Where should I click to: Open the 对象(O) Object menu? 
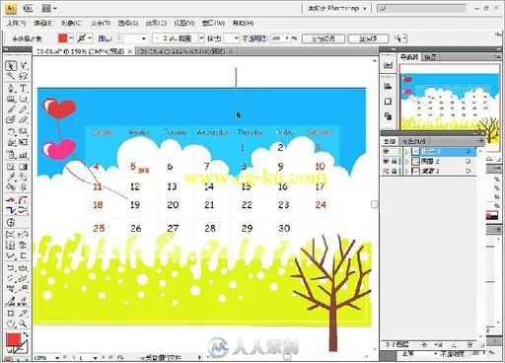coord(71,23)
